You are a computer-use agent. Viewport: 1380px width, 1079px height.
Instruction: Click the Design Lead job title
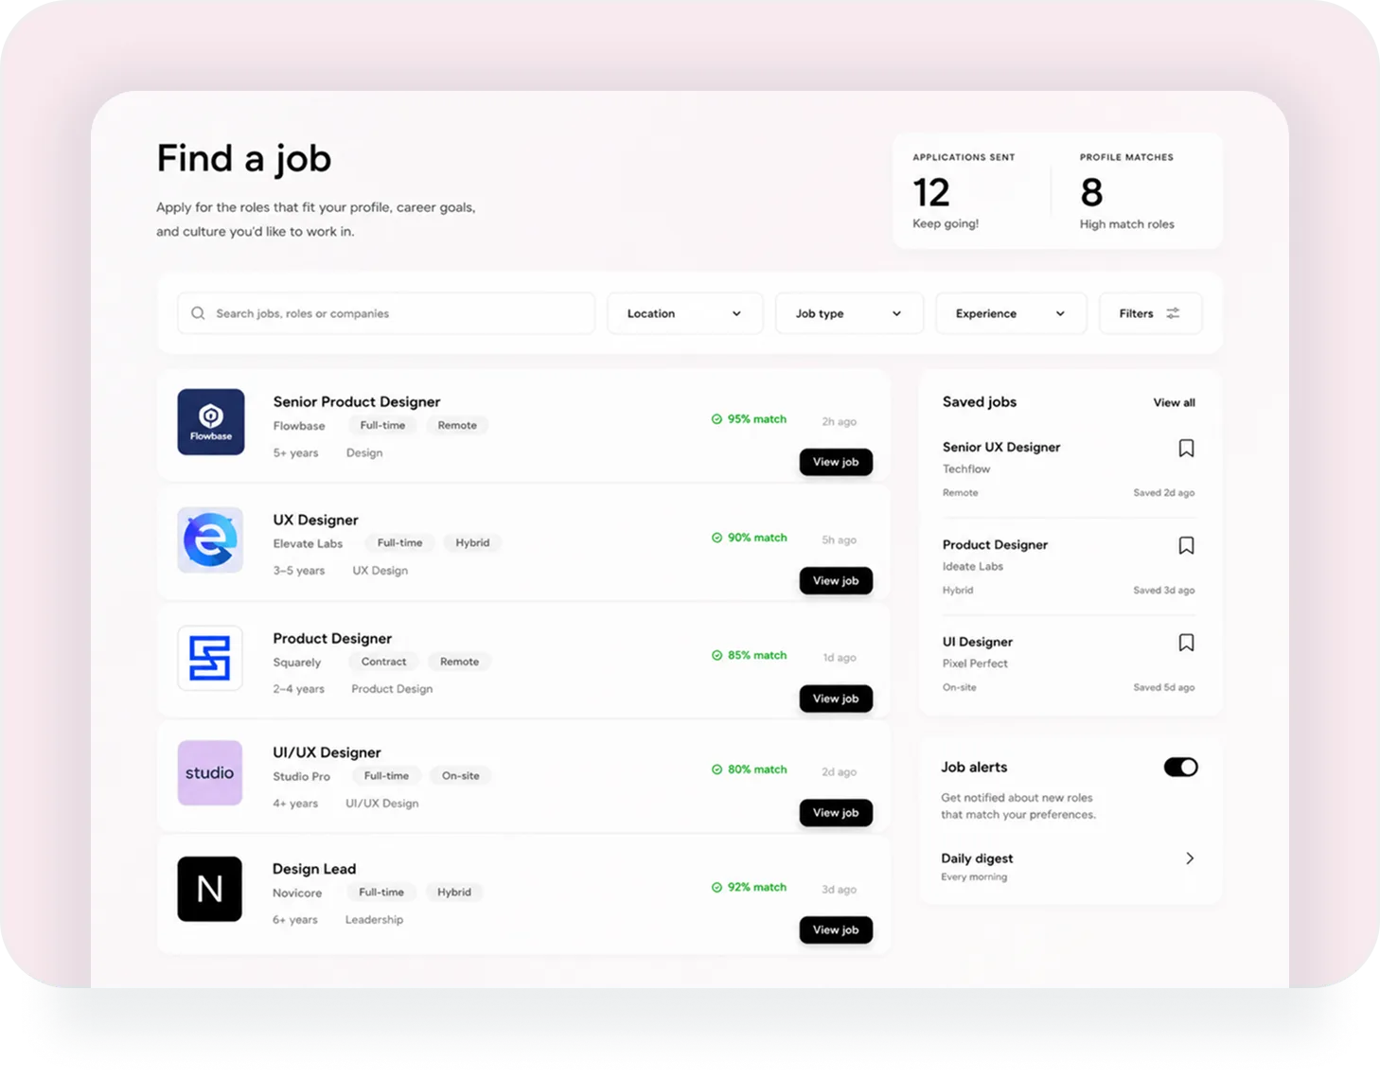coord(314,869)
